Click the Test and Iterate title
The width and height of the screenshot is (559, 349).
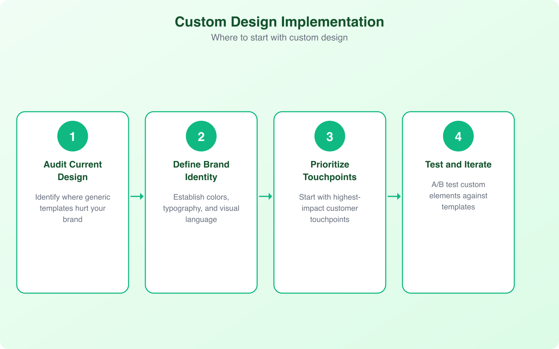458,164
